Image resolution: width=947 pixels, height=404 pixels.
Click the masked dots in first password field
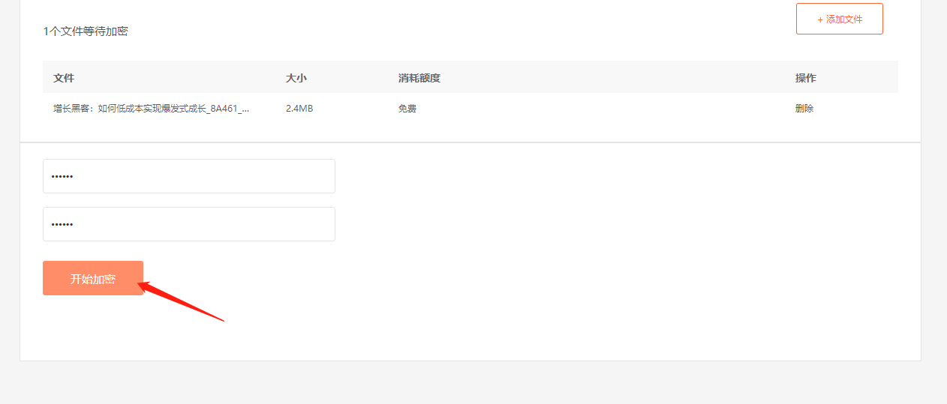[62, 177]
